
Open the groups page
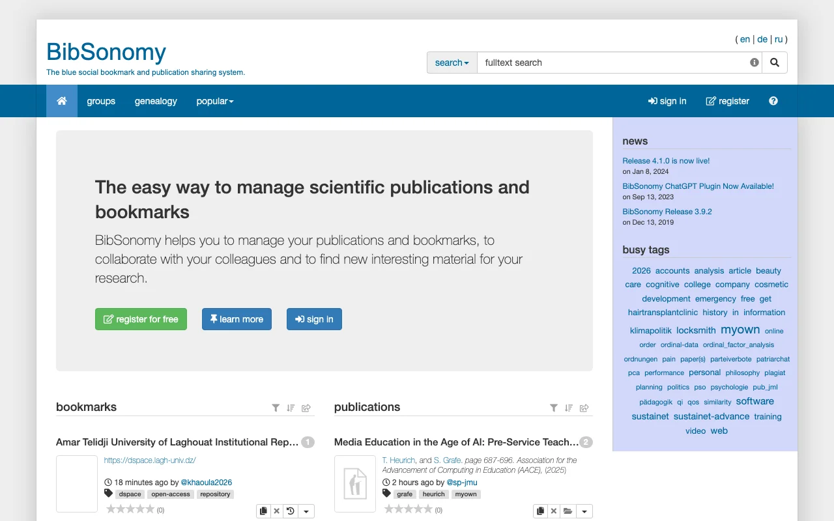(x=101, y=101)
